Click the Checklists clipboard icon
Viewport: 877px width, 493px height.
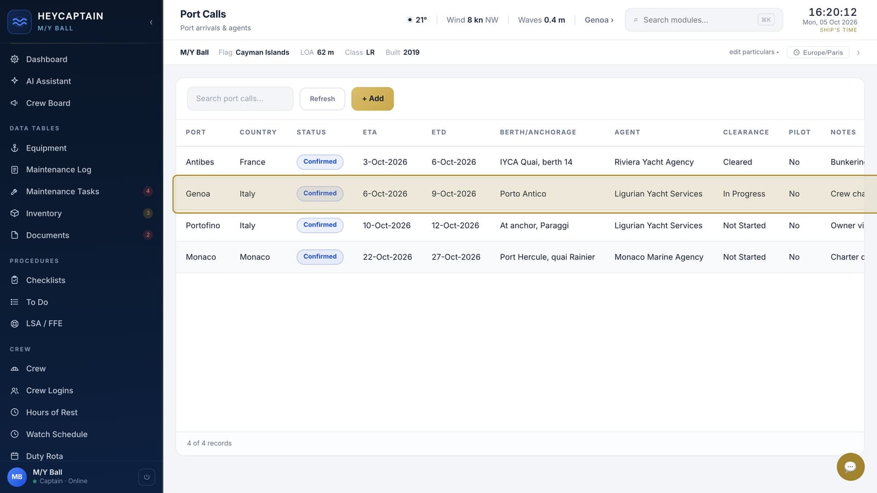click(x=15, y=280)
